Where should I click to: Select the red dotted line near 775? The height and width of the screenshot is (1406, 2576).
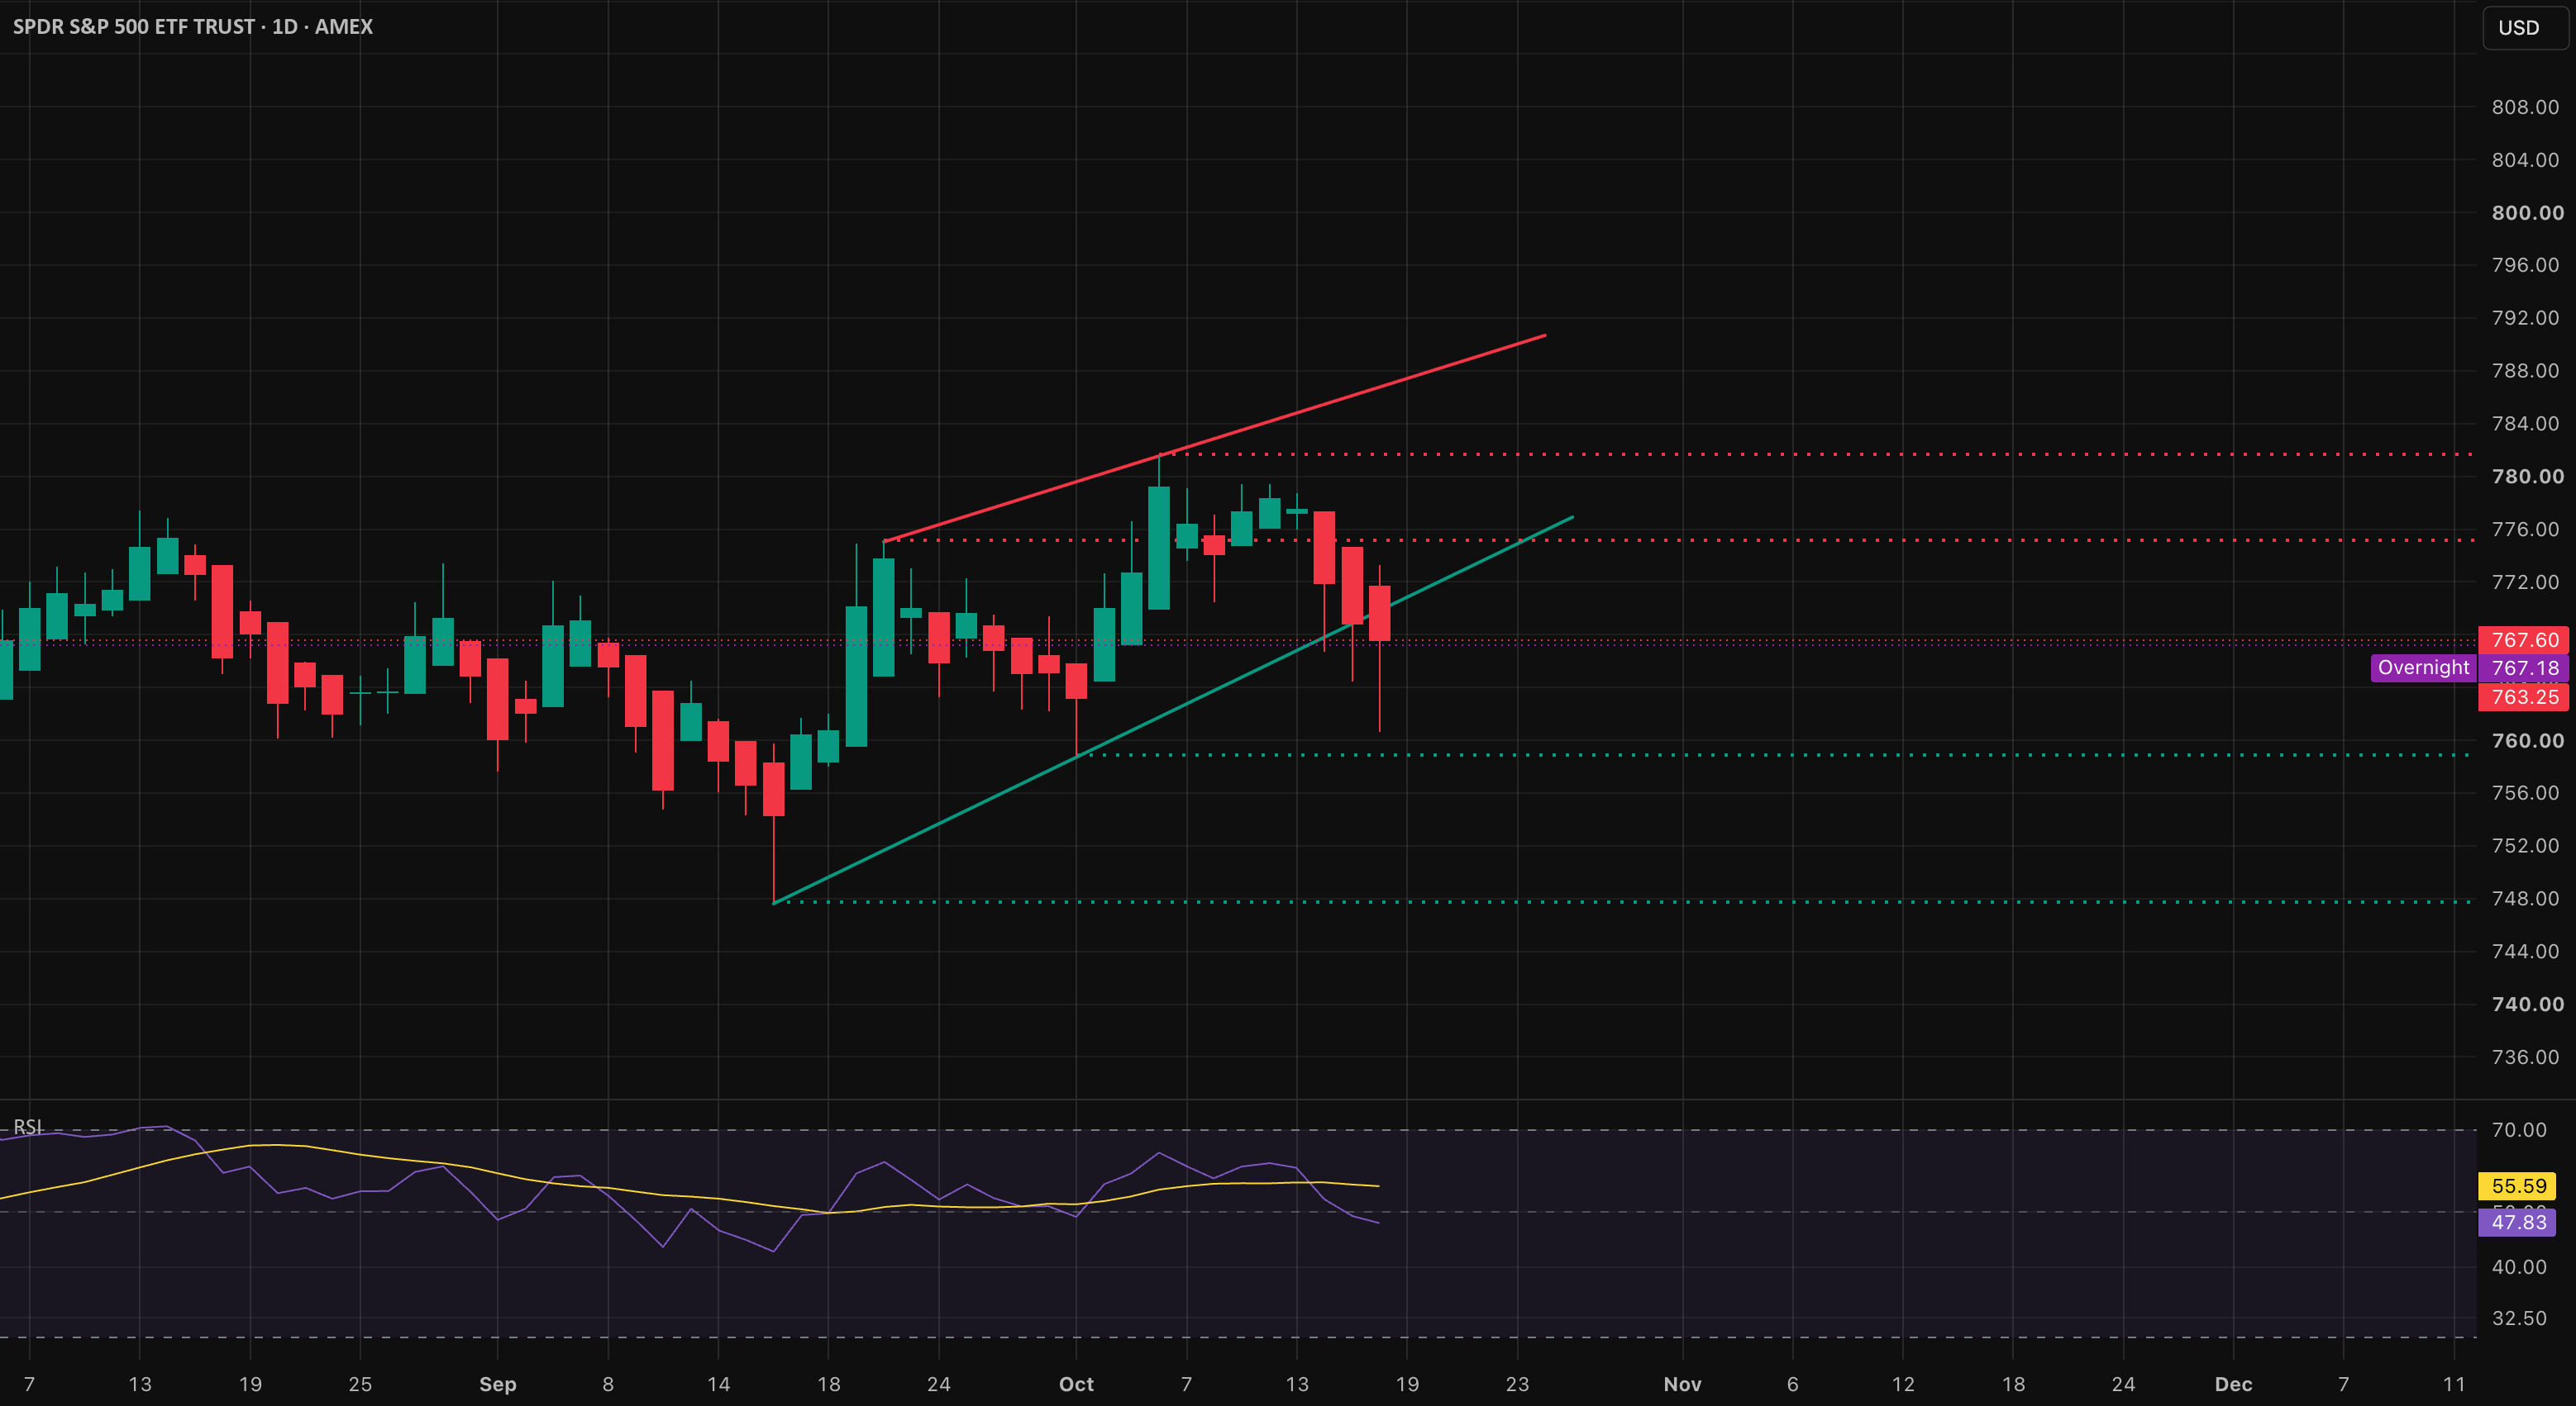click(1678, 539)
